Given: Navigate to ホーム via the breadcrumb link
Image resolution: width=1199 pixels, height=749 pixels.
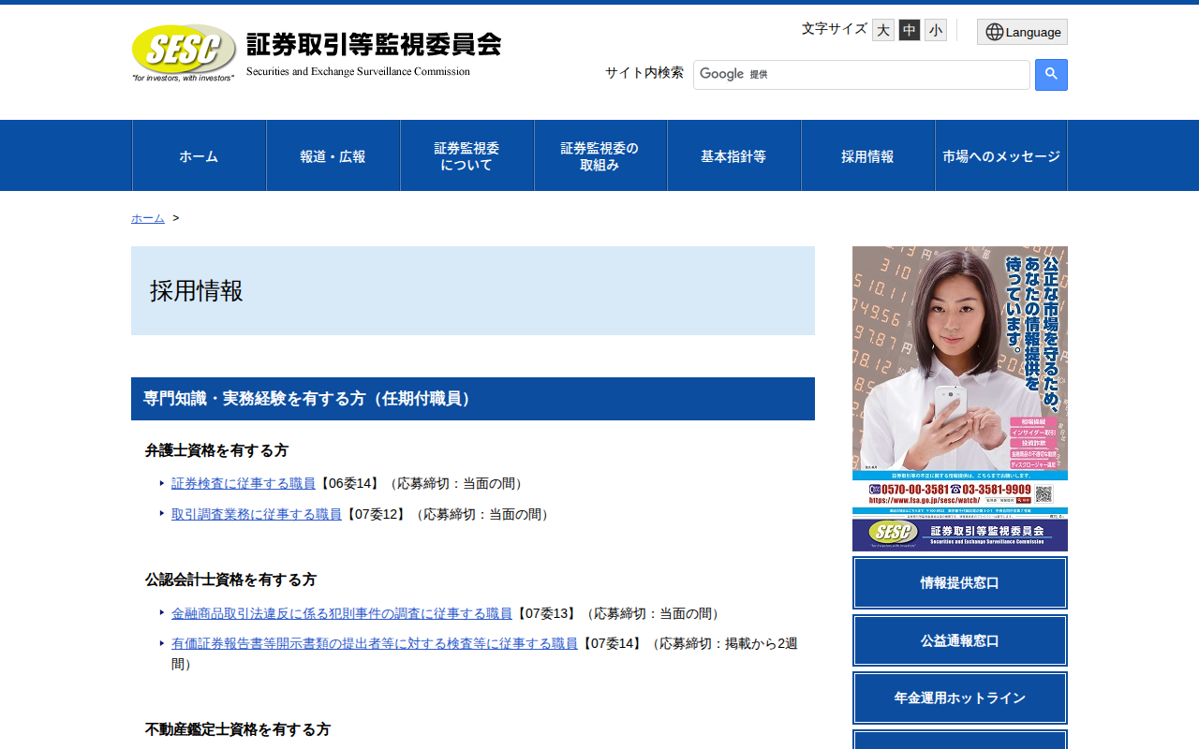Looking at the screenshot, I should click(x=146, y=217).
